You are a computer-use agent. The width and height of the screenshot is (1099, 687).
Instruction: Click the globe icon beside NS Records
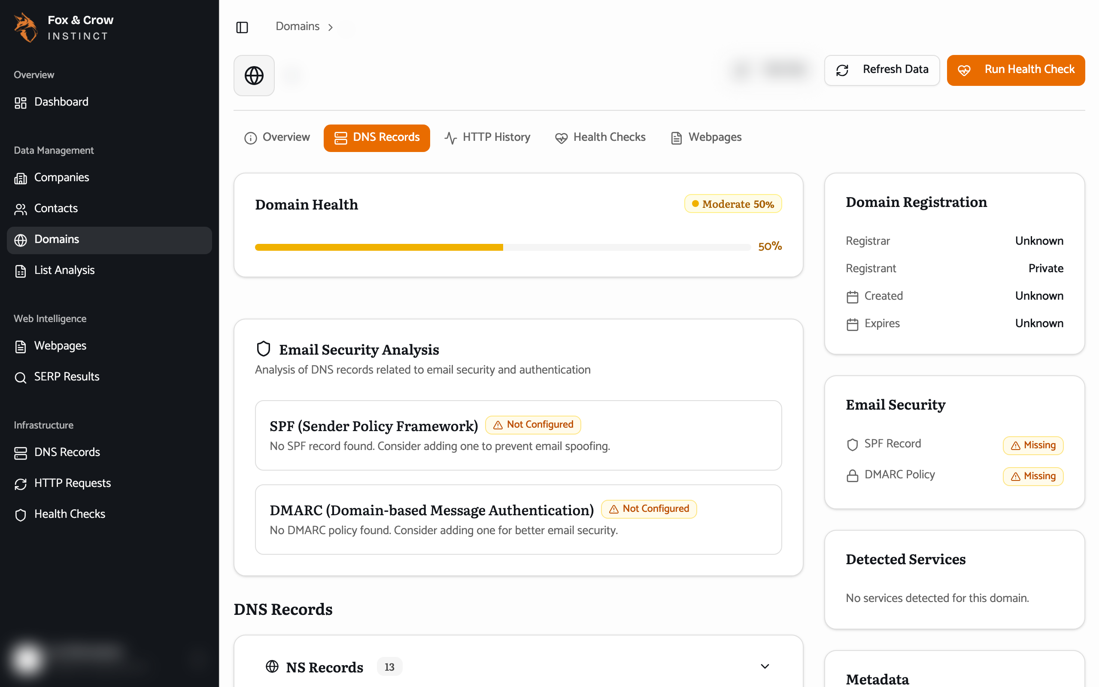click(x=272, y=666)
